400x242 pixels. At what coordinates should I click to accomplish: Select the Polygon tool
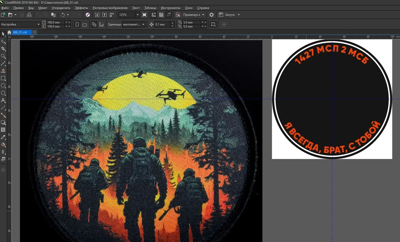[3, 93]
